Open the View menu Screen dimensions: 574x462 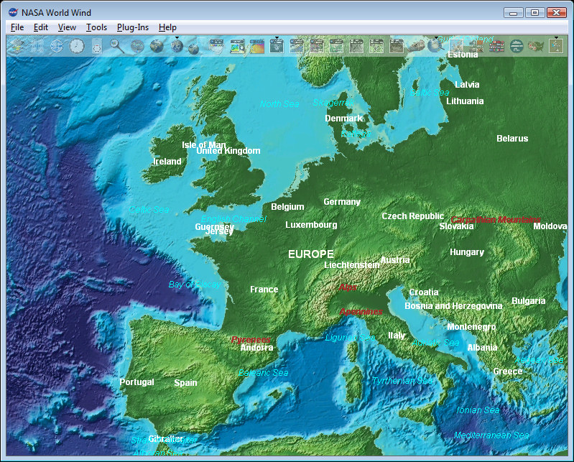click(x=67, y=27)
